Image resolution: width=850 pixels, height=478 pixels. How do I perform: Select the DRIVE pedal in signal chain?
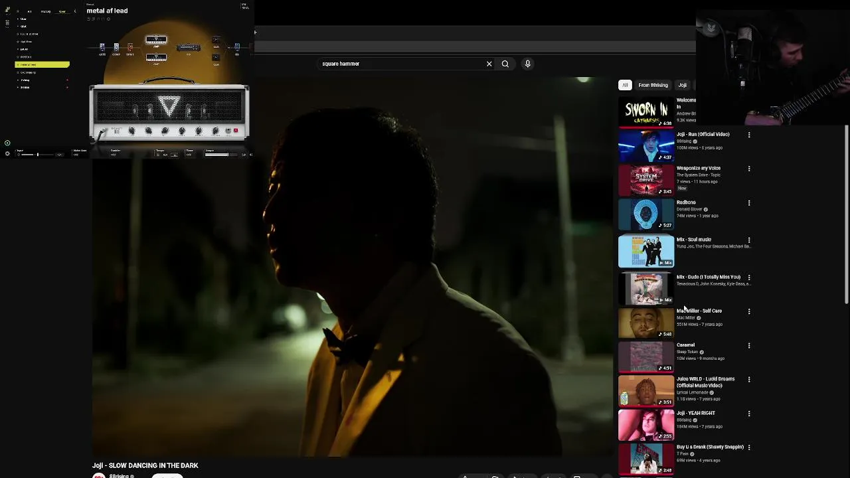coord(130,47)
